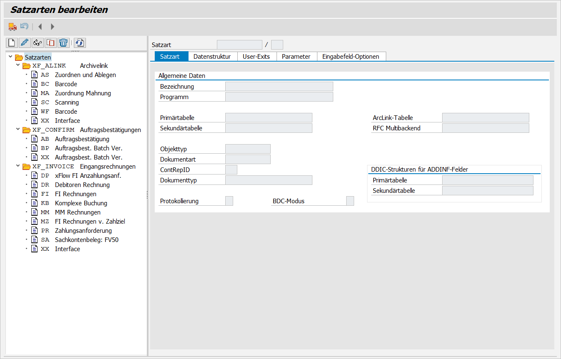Go to next entry with right arrow

53,27
